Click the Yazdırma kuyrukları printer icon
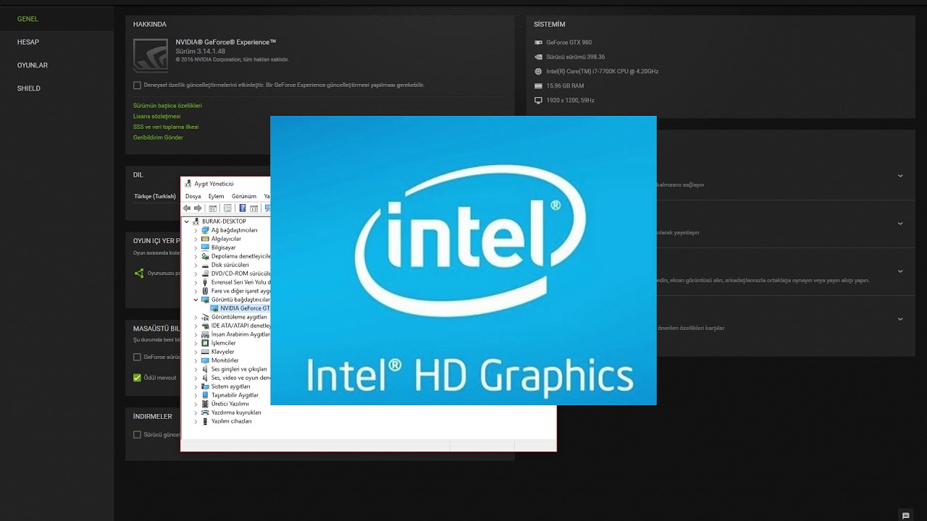The image size is (927, 521). (x=206, y=412)
